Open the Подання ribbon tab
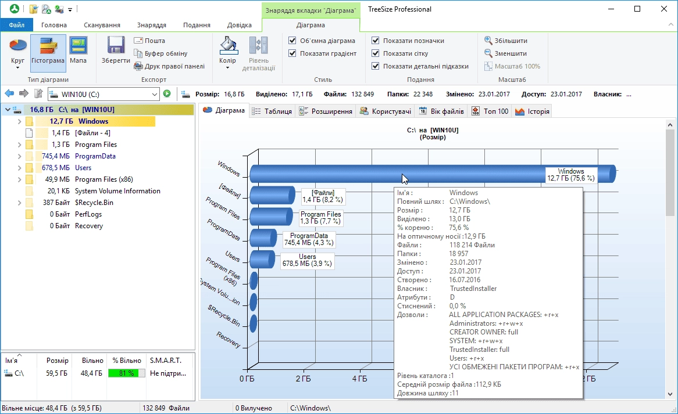The width and height of the screenshot is (678, 414). pyautogui.click(x=197, y=25)
